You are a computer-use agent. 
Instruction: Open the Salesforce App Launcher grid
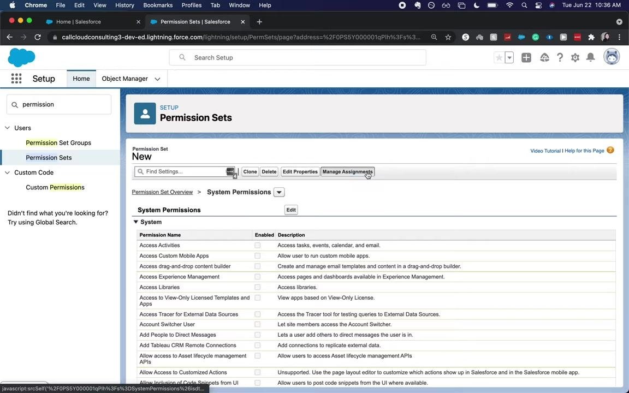coord(16,79)
